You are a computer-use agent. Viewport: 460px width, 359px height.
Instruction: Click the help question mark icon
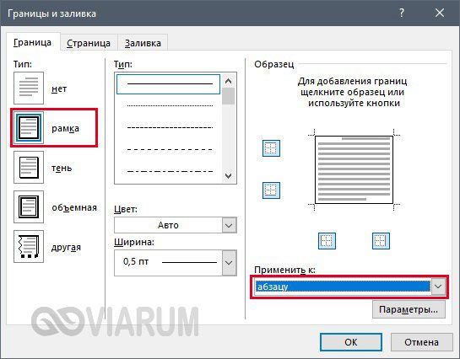click(402, 13)
